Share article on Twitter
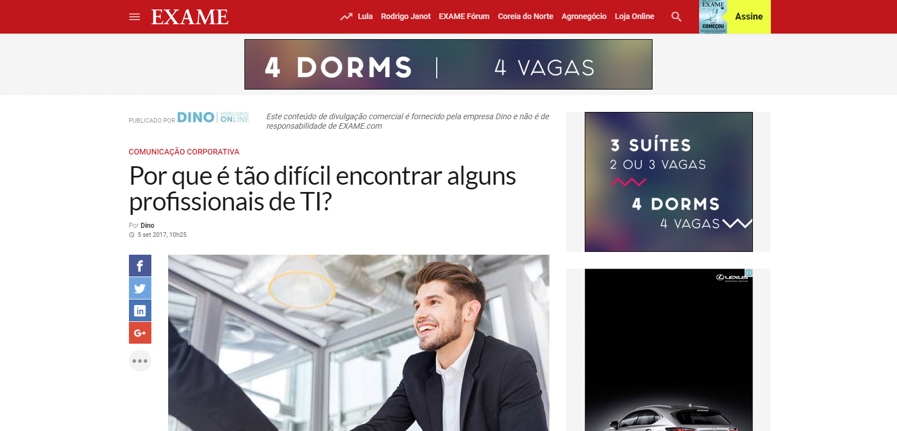The height and width of the screenshot is (431, 897). click(x=140, y=288)
